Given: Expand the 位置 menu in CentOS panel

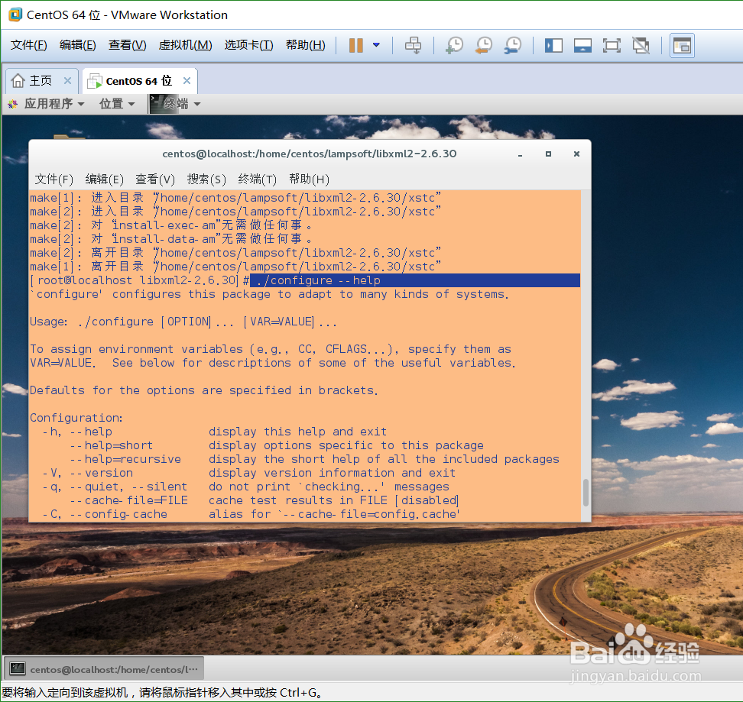Looking at the screenshot, I should click(117, 104).
